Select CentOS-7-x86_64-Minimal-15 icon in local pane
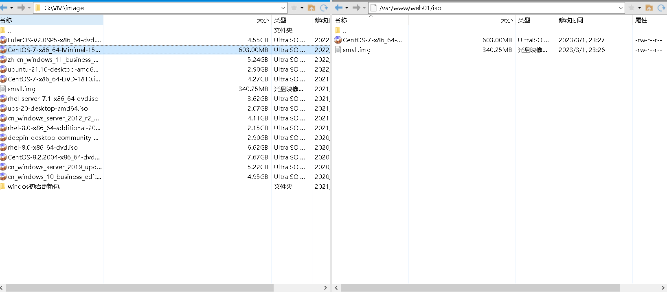 (x=3, y=50)
